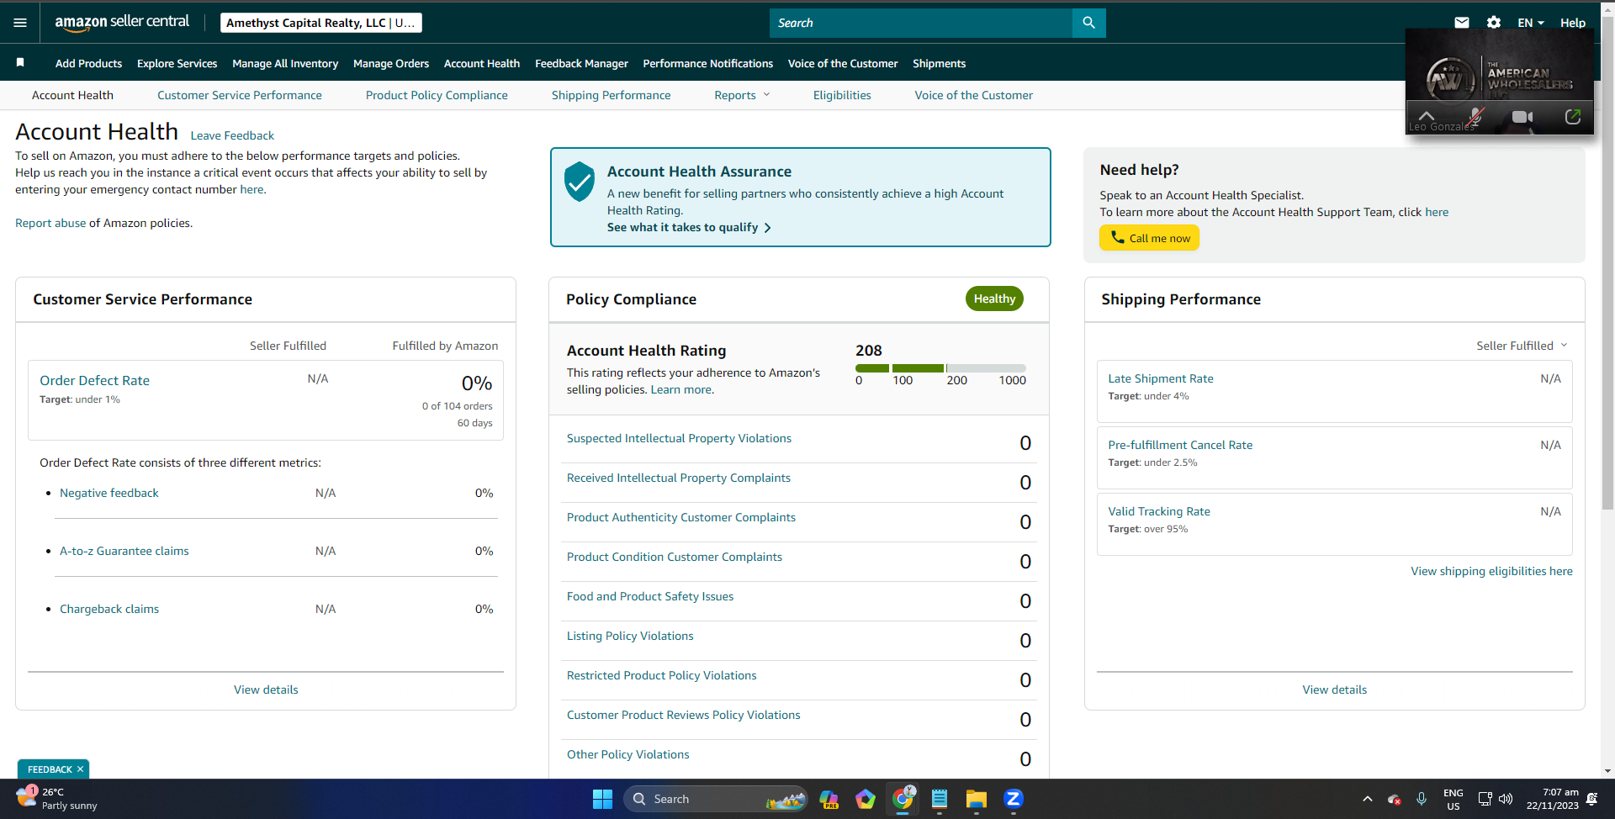
Task: Click Help in the top bar
Action: (1572, 23)
